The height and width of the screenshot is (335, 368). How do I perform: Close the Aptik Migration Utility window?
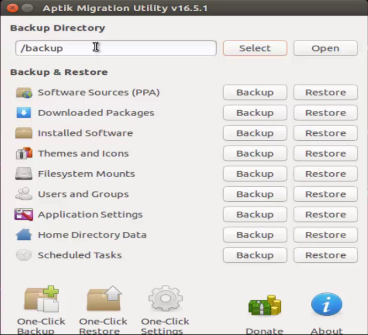(x=12, y=8)
